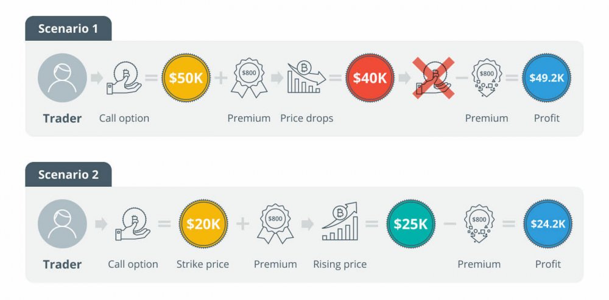609x300 pixels.
Task: Select the blue $49.2K Profit circle
Action: (546, 78)
